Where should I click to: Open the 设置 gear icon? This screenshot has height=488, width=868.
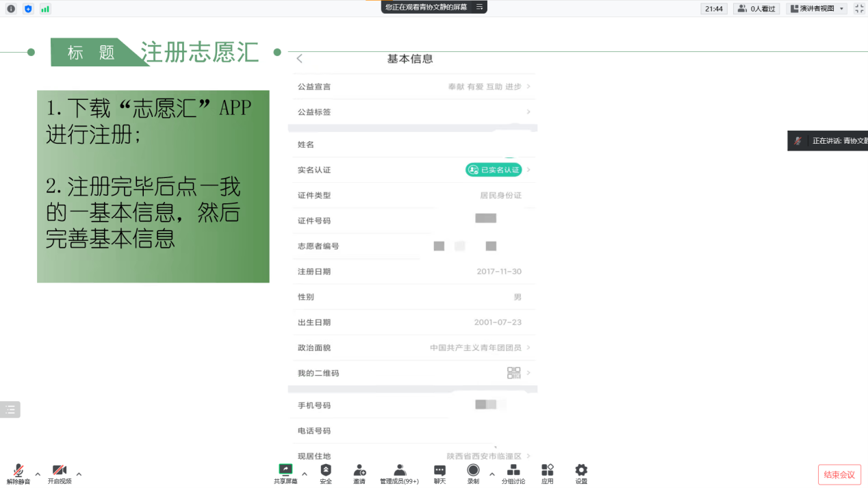(x=581, y=470)
